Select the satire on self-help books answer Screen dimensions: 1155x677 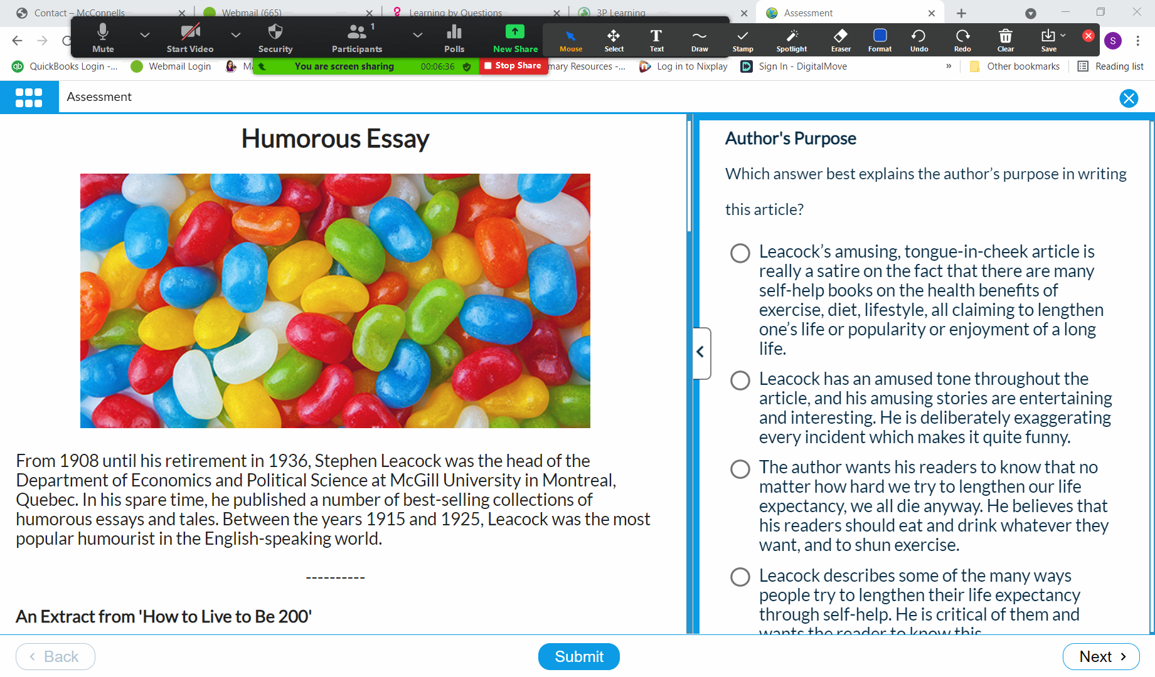(740, 253)
